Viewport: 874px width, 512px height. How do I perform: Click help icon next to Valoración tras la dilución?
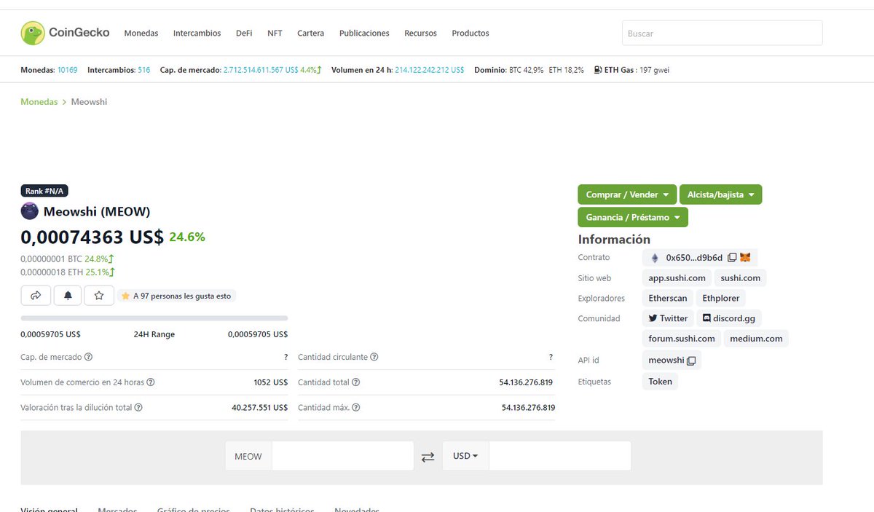point(138,408)
